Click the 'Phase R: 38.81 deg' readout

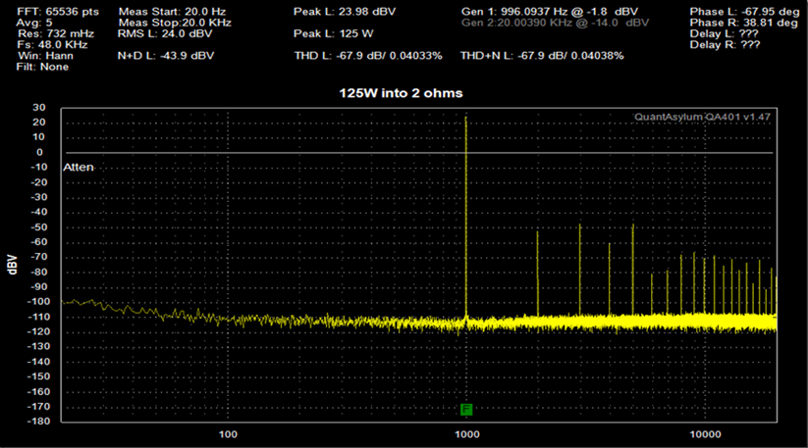pyautogui.click(x=744, y=23)
